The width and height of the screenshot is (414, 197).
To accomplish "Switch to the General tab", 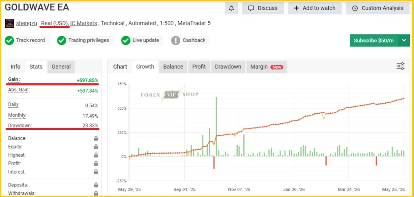I will coord(61,67).
